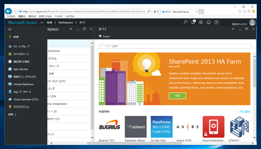Open お気に入り(A) menu
261x149 pixels.
[45, 16]
